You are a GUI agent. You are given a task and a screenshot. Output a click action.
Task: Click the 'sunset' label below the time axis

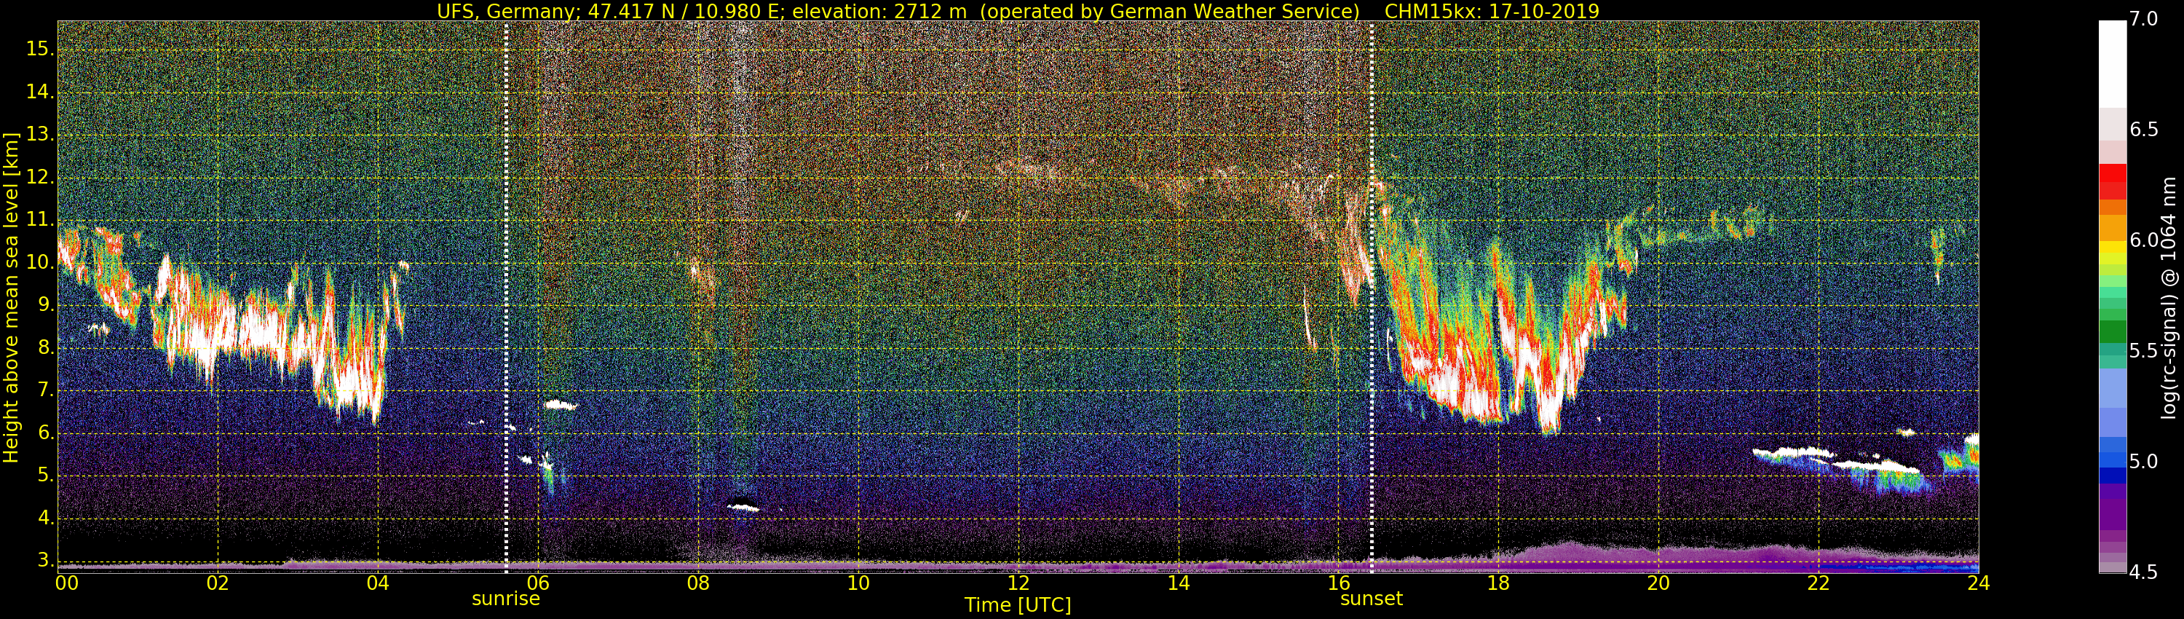click(1371, 599)
